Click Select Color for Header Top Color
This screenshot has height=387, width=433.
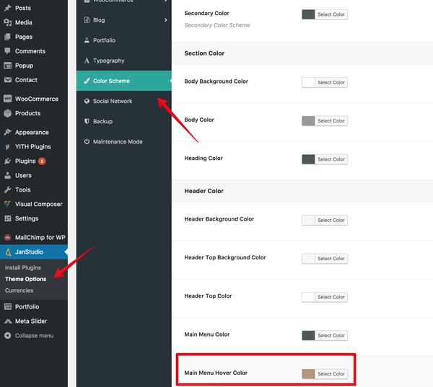[331, 297]
